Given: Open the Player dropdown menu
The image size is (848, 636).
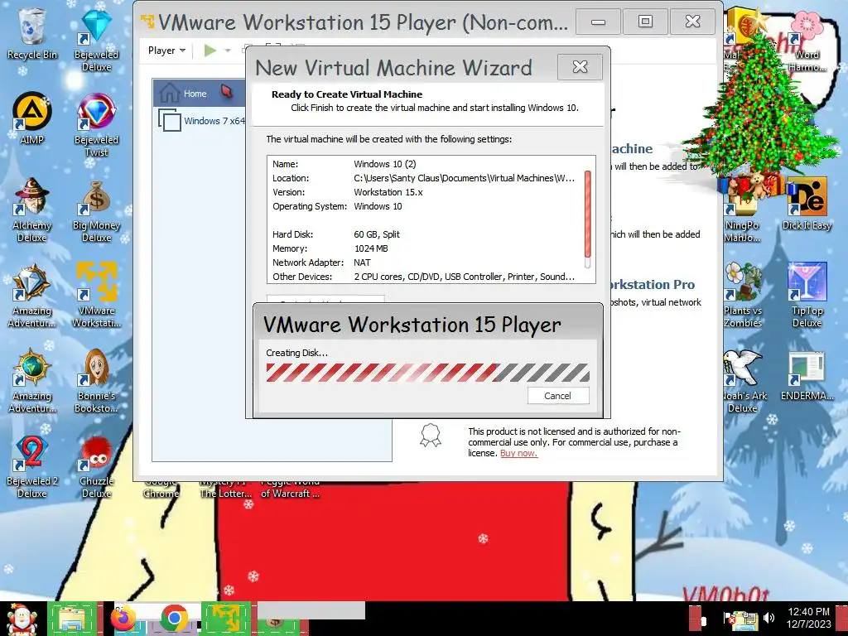Looking at the screenshot, I should coord(166,51).
